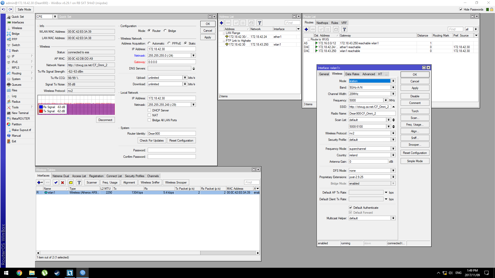
Task: Click the yellow comment icon in Wireless Tables toolbar
Action: [71, 183]
